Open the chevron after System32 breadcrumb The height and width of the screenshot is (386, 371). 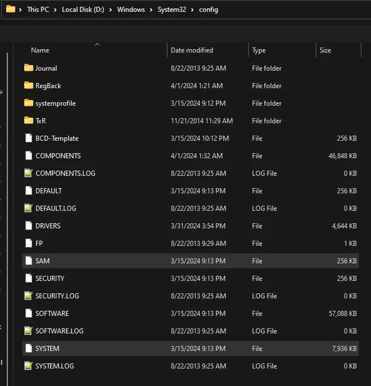pyautogui.click(x=192, y=10)
